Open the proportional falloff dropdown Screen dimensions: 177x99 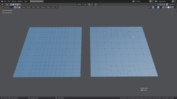click(x=99, y=4)
